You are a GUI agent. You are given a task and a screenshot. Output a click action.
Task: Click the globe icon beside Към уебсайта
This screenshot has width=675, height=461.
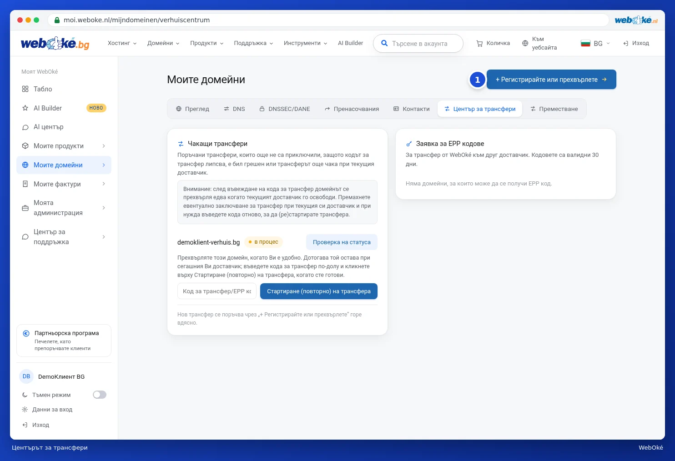[525, 44]
